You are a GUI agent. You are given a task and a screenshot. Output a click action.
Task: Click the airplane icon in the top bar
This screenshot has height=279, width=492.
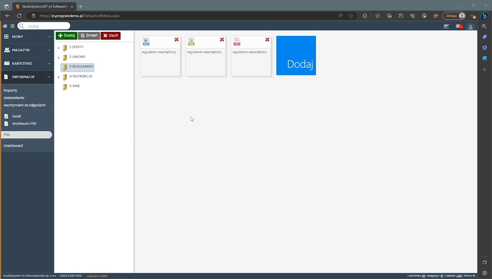point(446,26)
